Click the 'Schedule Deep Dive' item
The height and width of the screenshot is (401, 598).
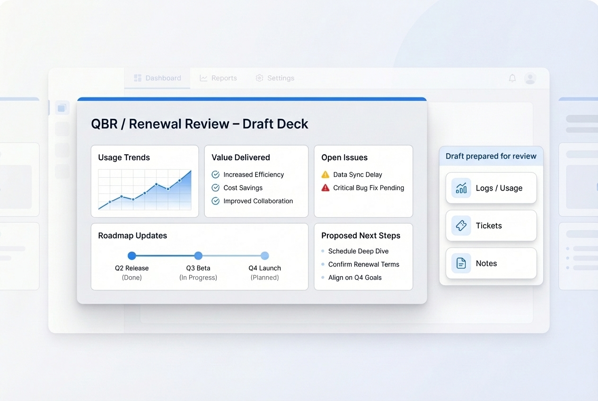click(358, 251)
